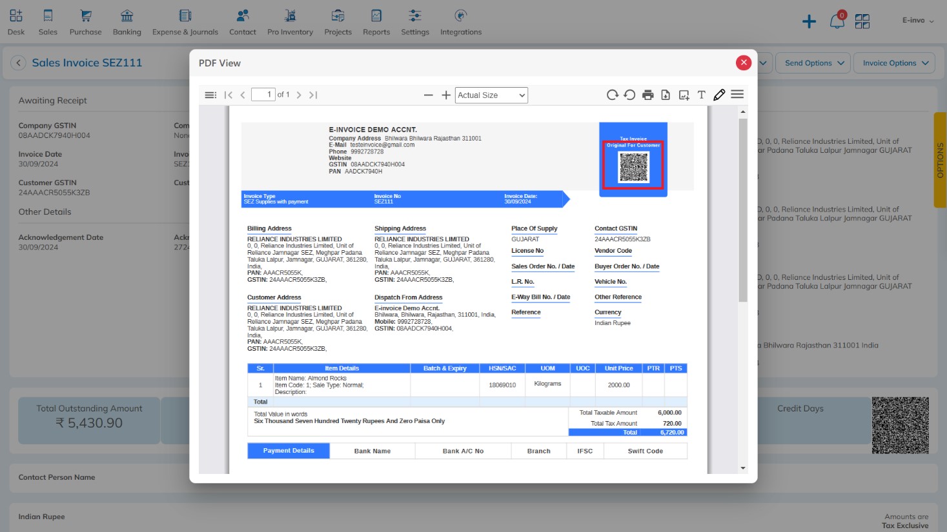947x532 pixels.
Task: Click the Credit Days card
Action: [800, 420]
